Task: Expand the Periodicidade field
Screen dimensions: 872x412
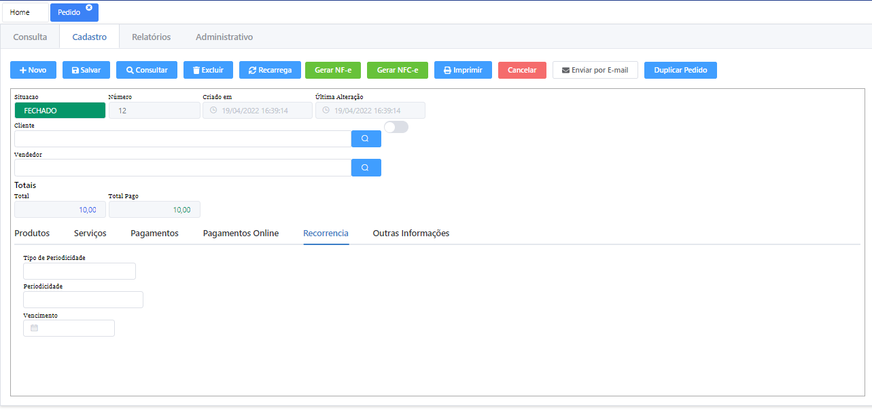Action: click(83, 299)
